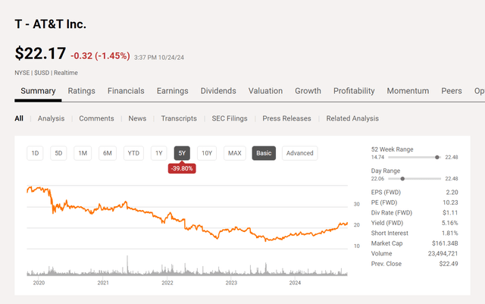Set chart range to 5D
Image resolution: width=485 pixels, height=304 pixels.
click(x=58, y=153)
